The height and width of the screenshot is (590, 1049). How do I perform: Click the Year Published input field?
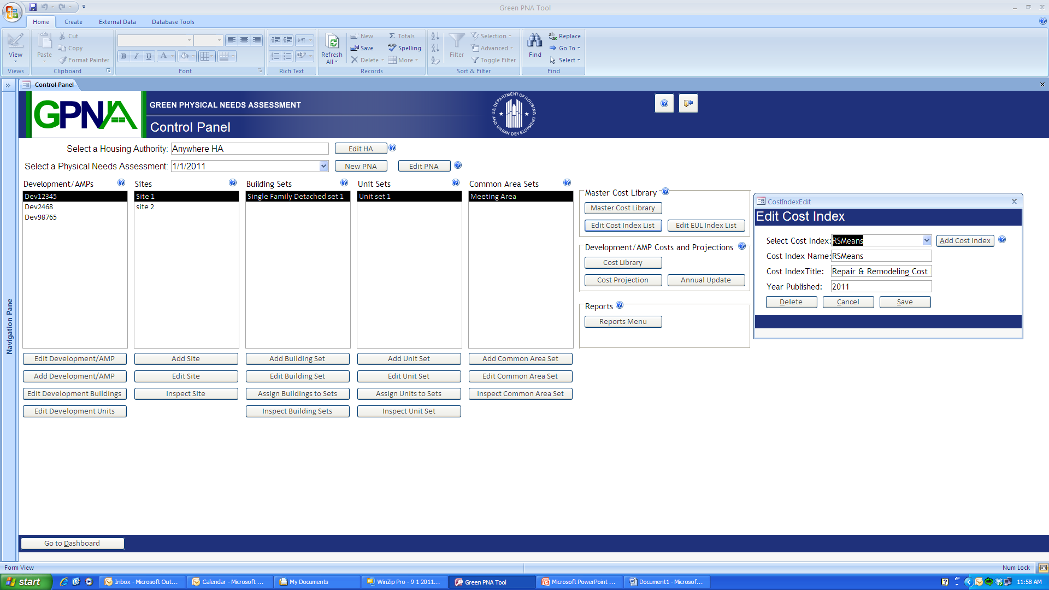point(881,287)
